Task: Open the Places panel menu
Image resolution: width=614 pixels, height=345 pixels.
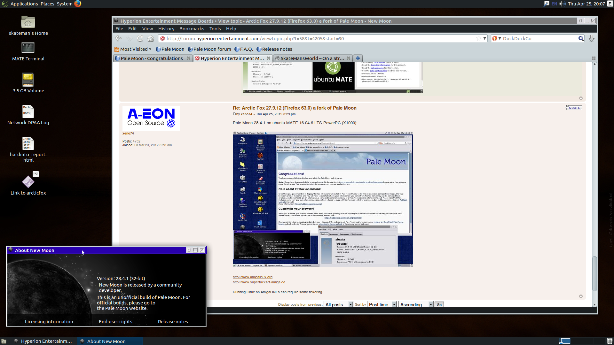Action: pos(47,4)
